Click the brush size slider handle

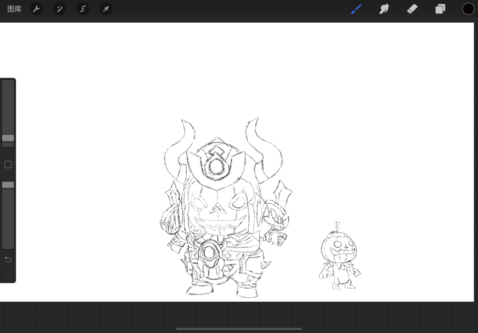click(8, 138)
